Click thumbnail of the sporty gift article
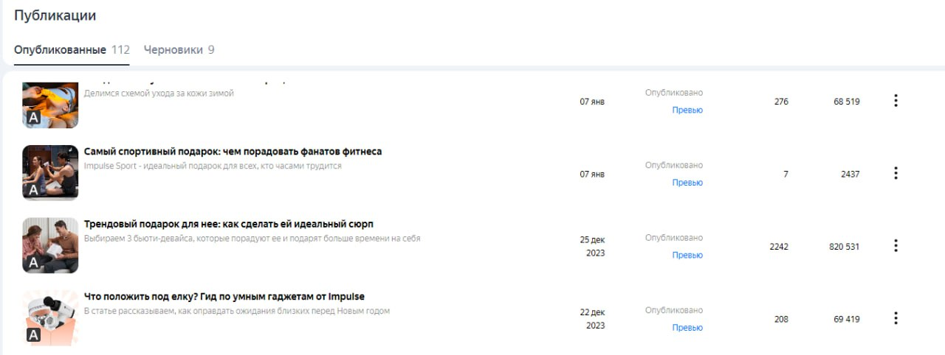This screenshot has width=945, height=355. (50, 172)
